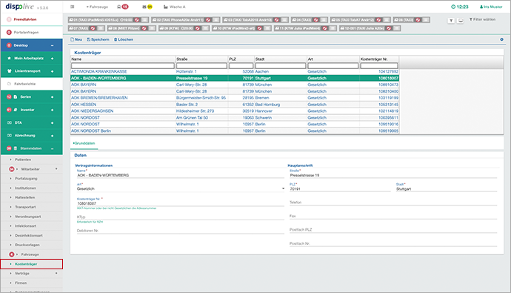
Task: Click red block icon on vehicle 09 KTW chip
Action: pos(198,28)
